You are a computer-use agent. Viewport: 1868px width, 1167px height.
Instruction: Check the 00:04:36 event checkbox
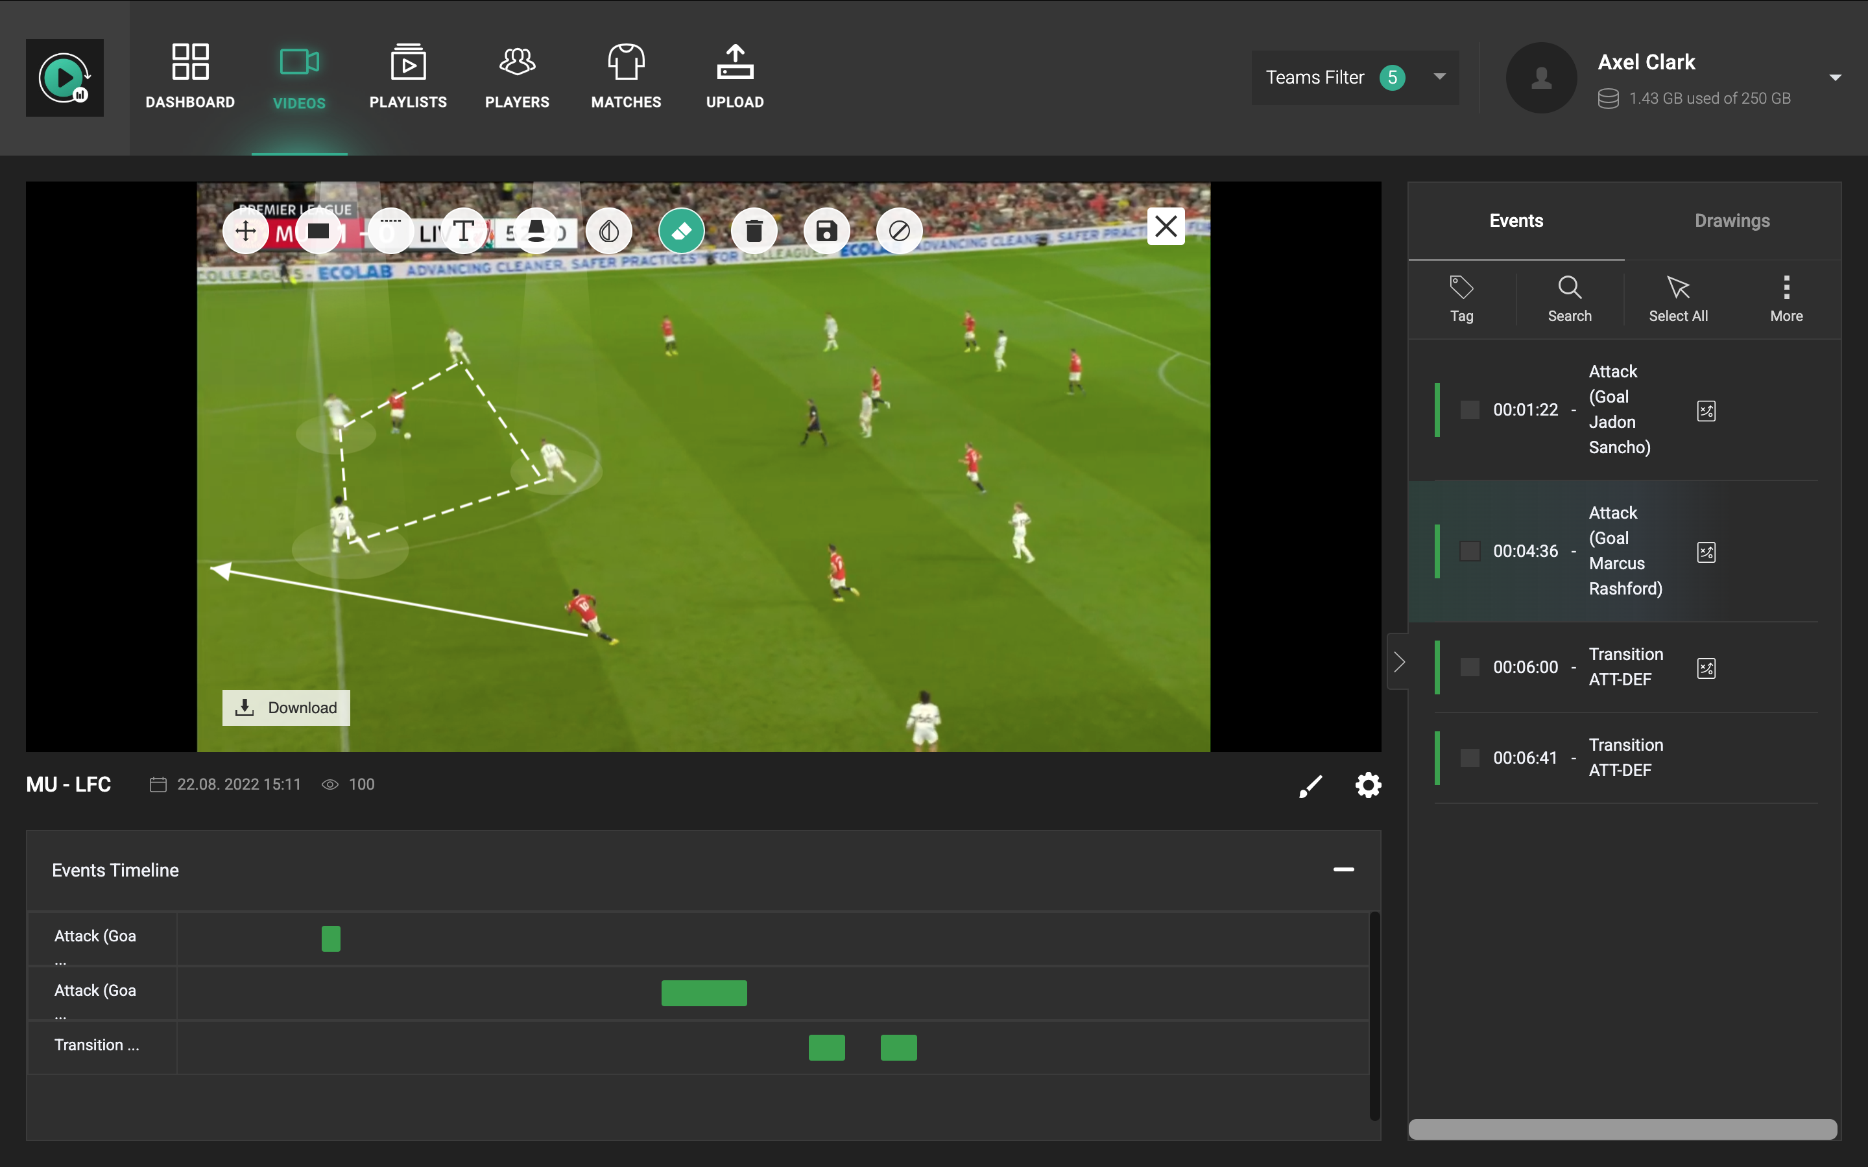(1470, 551)
